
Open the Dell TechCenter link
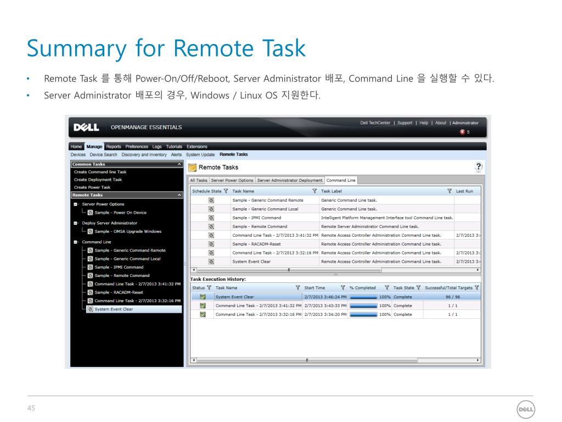(375, 123)
